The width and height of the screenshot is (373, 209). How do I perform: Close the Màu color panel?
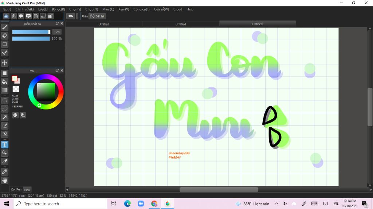coord(62,71)
